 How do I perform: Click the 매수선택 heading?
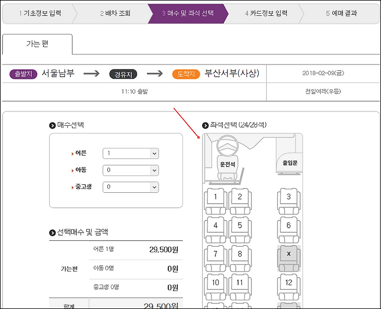70,125
